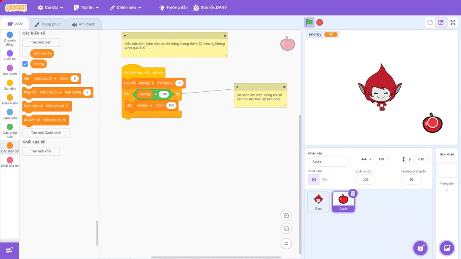Open the add extension button

click(10, 250)
